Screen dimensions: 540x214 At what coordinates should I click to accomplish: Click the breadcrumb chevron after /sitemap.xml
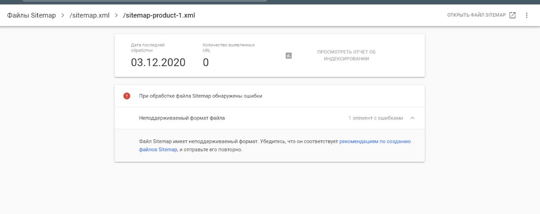pos(117,15)
